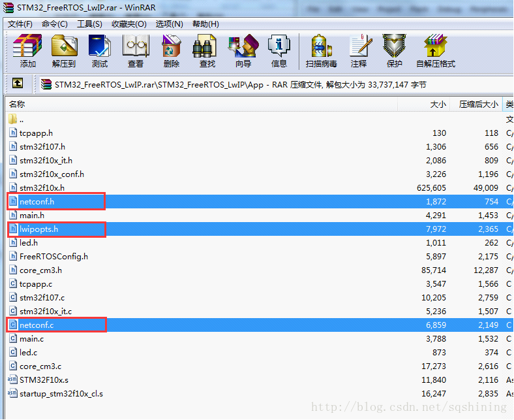Open the 查看 (View) tool

pyautogui.click(x=136, y=51)
